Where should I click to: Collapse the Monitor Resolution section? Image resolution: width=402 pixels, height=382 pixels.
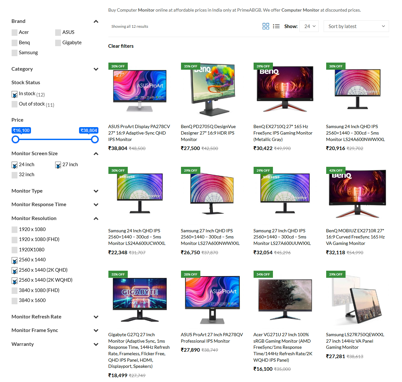[96, 218]
